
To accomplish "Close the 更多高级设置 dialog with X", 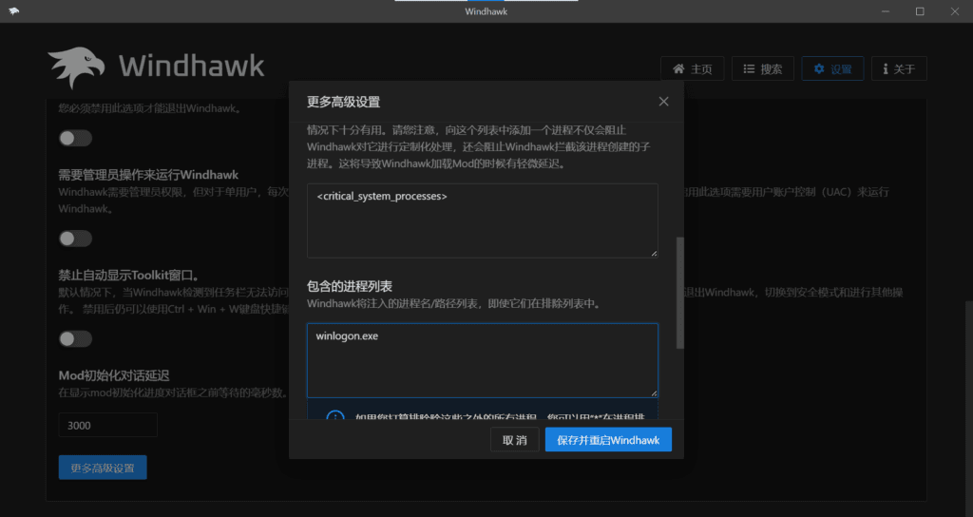I will tap(663, 101).
